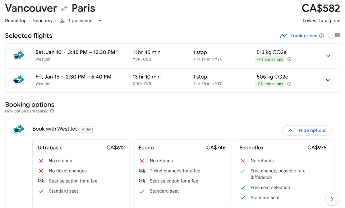345x208 pixels.
Task: Collapse fares with Hide options button
Action: click(x=307, y=131)
